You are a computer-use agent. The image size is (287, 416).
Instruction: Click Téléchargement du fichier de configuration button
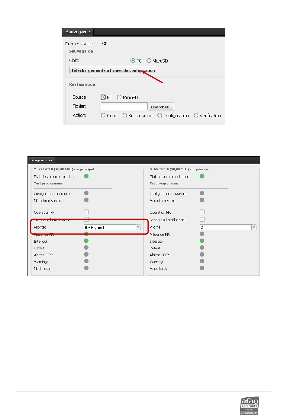[x=113, y=70]
